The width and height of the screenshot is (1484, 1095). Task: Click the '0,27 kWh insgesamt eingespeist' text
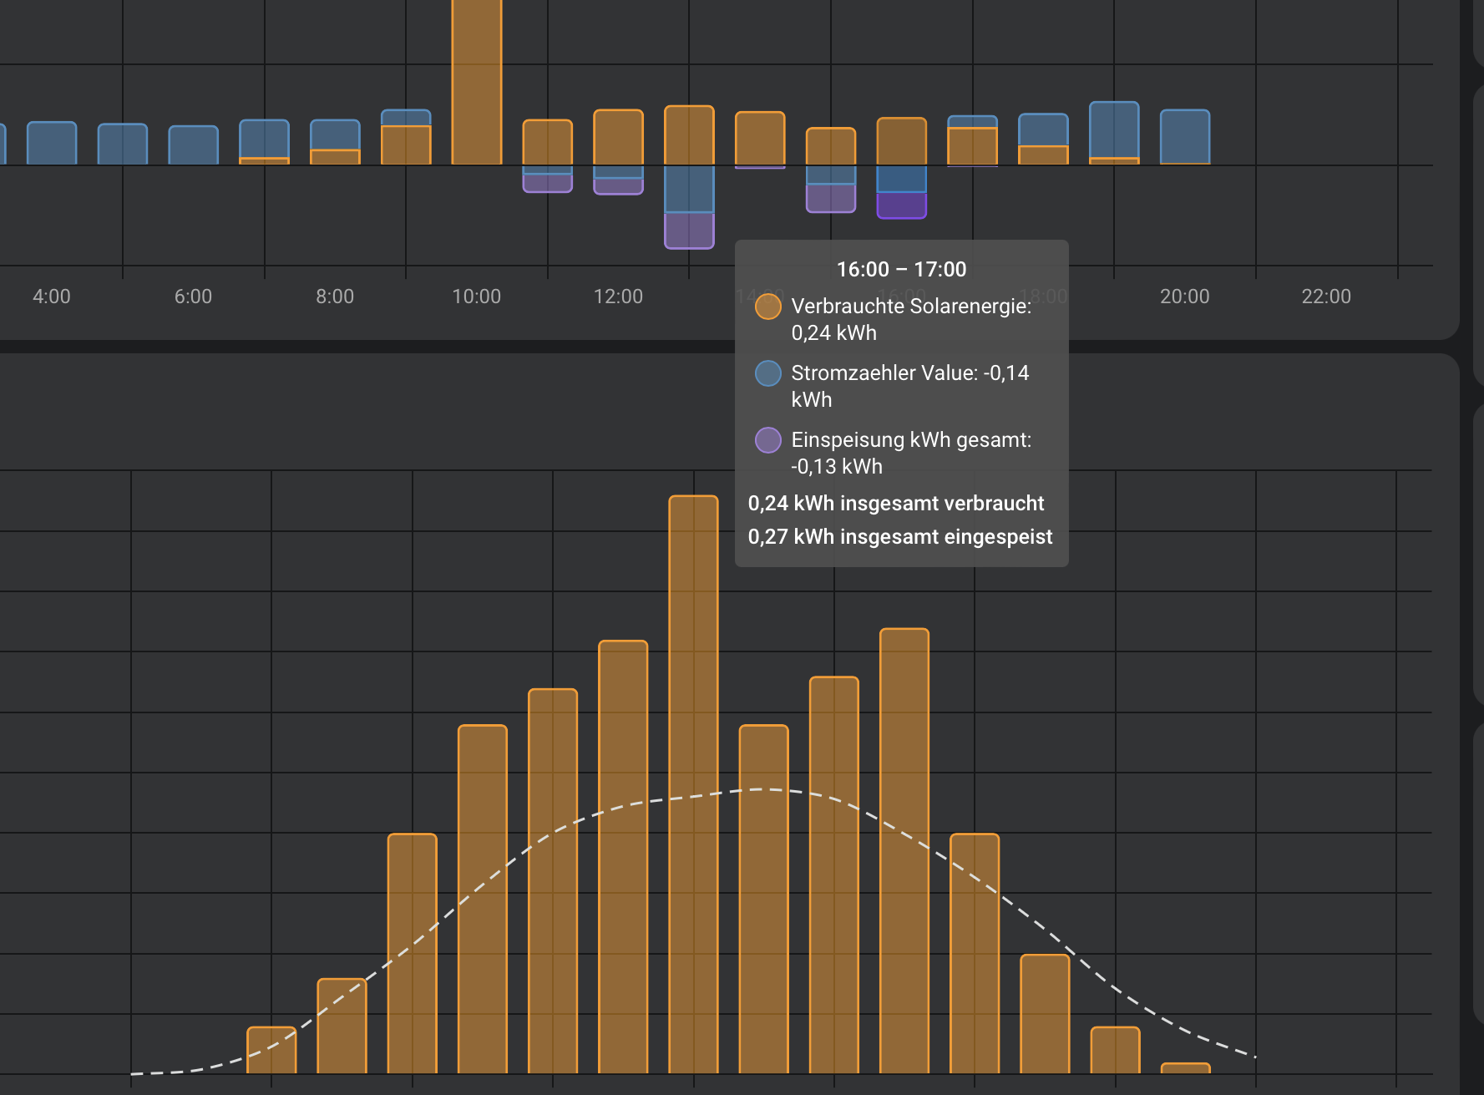click(899, 536)
